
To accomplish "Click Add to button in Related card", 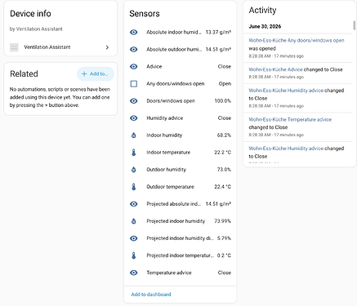I will point(96,73).
